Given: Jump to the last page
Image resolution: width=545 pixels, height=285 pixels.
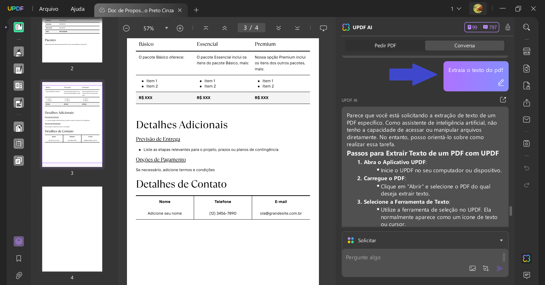Looking at the screenshot, I should click(297, 28).
